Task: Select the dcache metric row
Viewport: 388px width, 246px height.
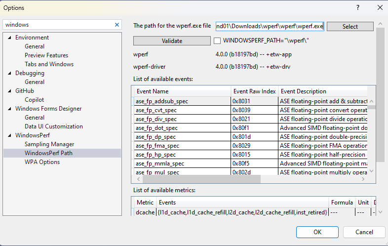Action: (x=254, y=212)
